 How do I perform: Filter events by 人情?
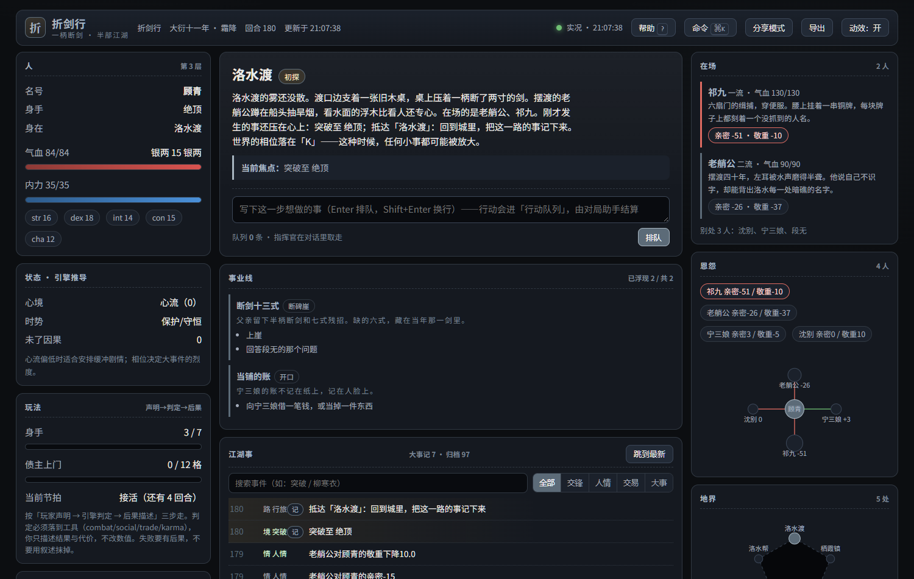603,483
